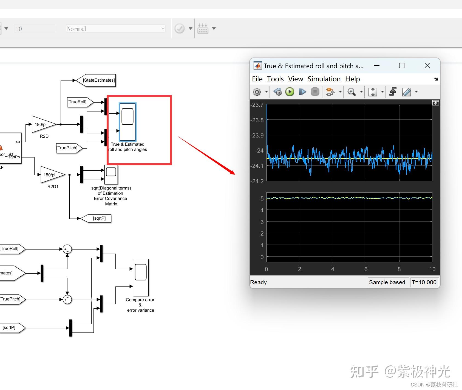Select the lower sum block after TruePitch

(x=67, y=299)
